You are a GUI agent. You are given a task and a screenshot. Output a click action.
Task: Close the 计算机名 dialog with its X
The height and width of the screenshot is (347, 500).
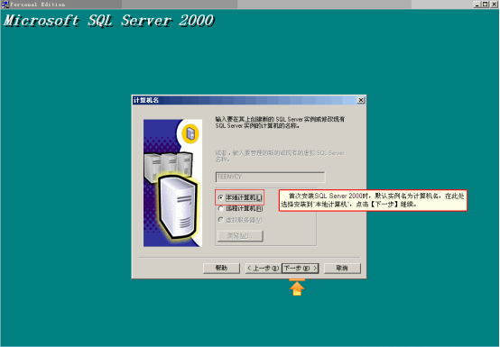[361, 100]
